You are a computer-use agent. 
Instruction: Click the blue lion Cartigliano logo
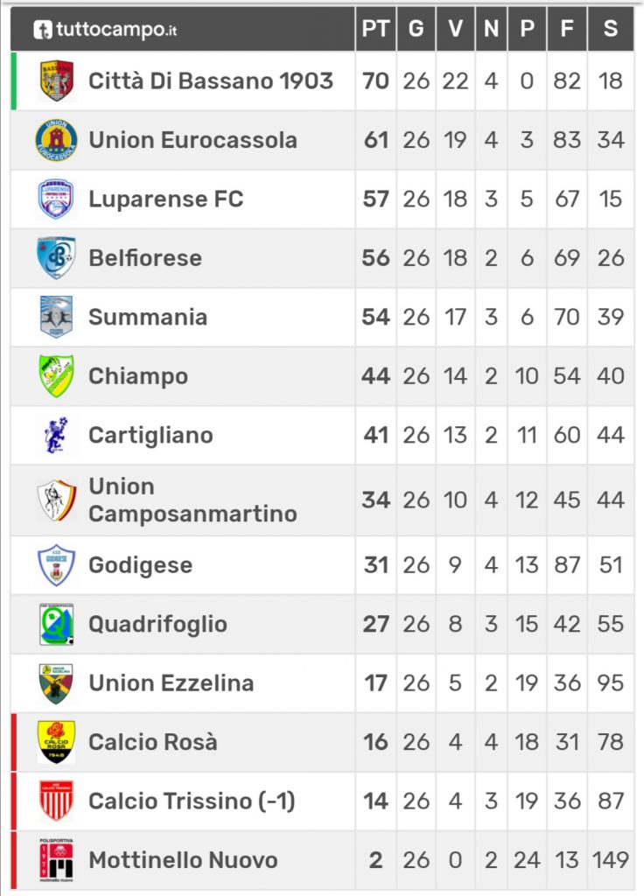[x=56, y=436]
